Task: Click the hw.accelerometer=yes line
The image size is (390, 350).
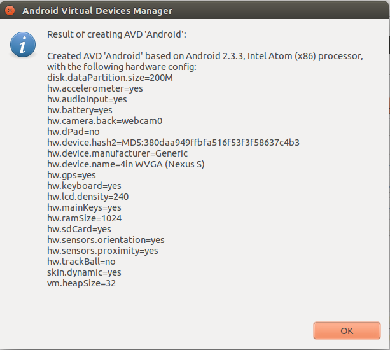Action: [x=95, y=88]
